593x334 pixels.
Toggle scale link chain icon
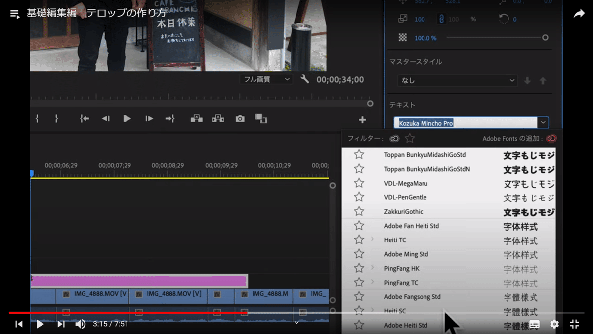tap(441, 19)
